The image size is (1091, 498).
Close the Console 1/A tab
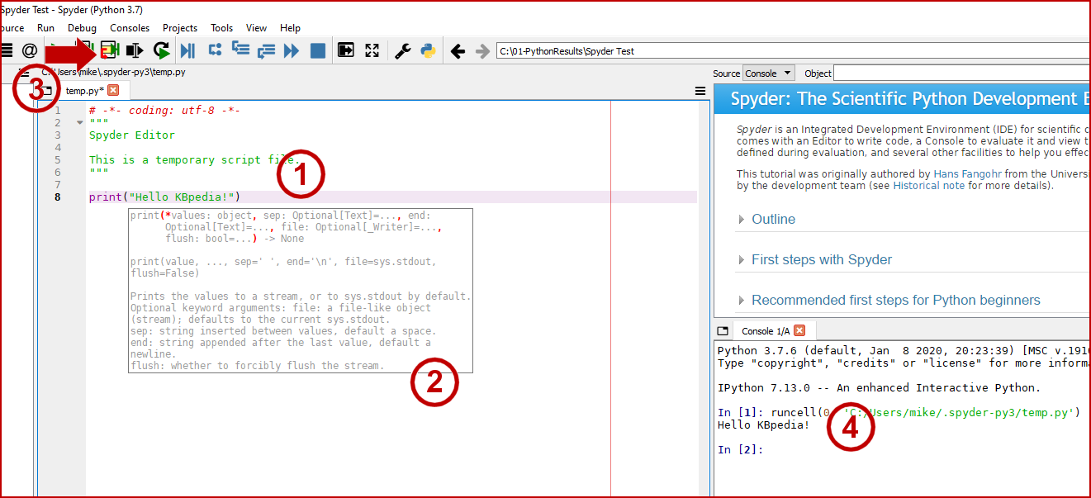coord(799,330)
